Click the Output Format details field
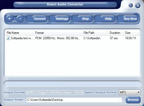144x106 pixels. click(55, 93)
